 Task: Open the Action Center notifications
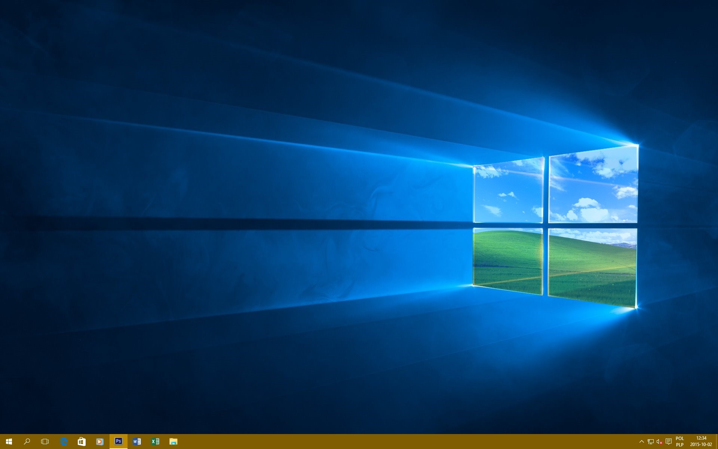click(669, 442)
